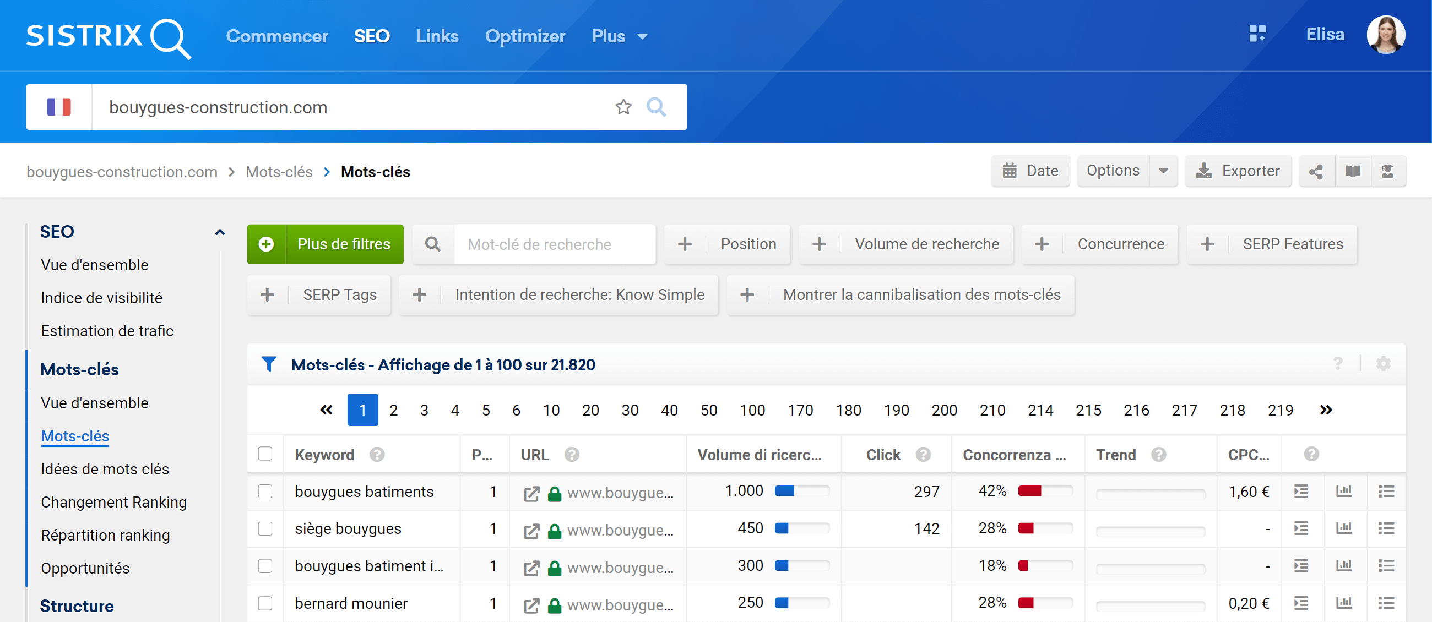Open list icon for bouygues batiments row

1386,492
